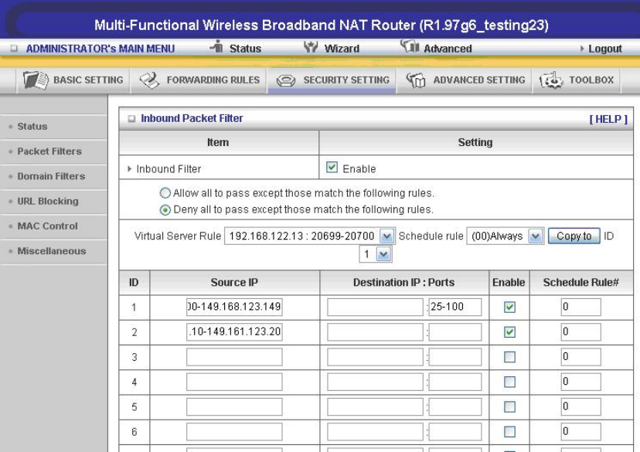Open Status in the sidebar
Screen dimensions: 640x452
[x=32, y=127]
